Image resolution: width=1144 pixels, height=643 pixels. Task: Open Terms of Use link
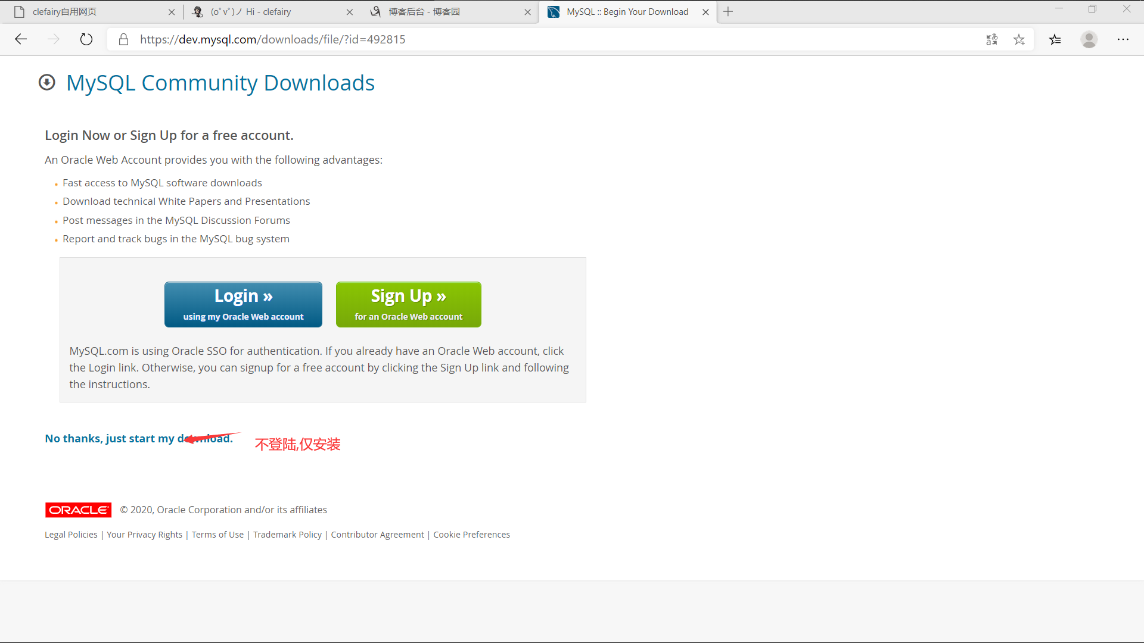[217, 535]
